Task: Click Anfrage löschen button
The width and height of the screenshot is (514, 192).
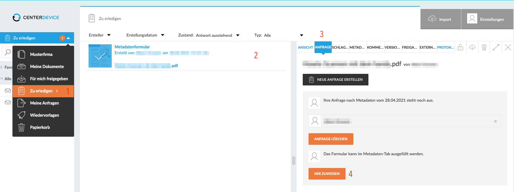Action: click(x=331, y=139)
